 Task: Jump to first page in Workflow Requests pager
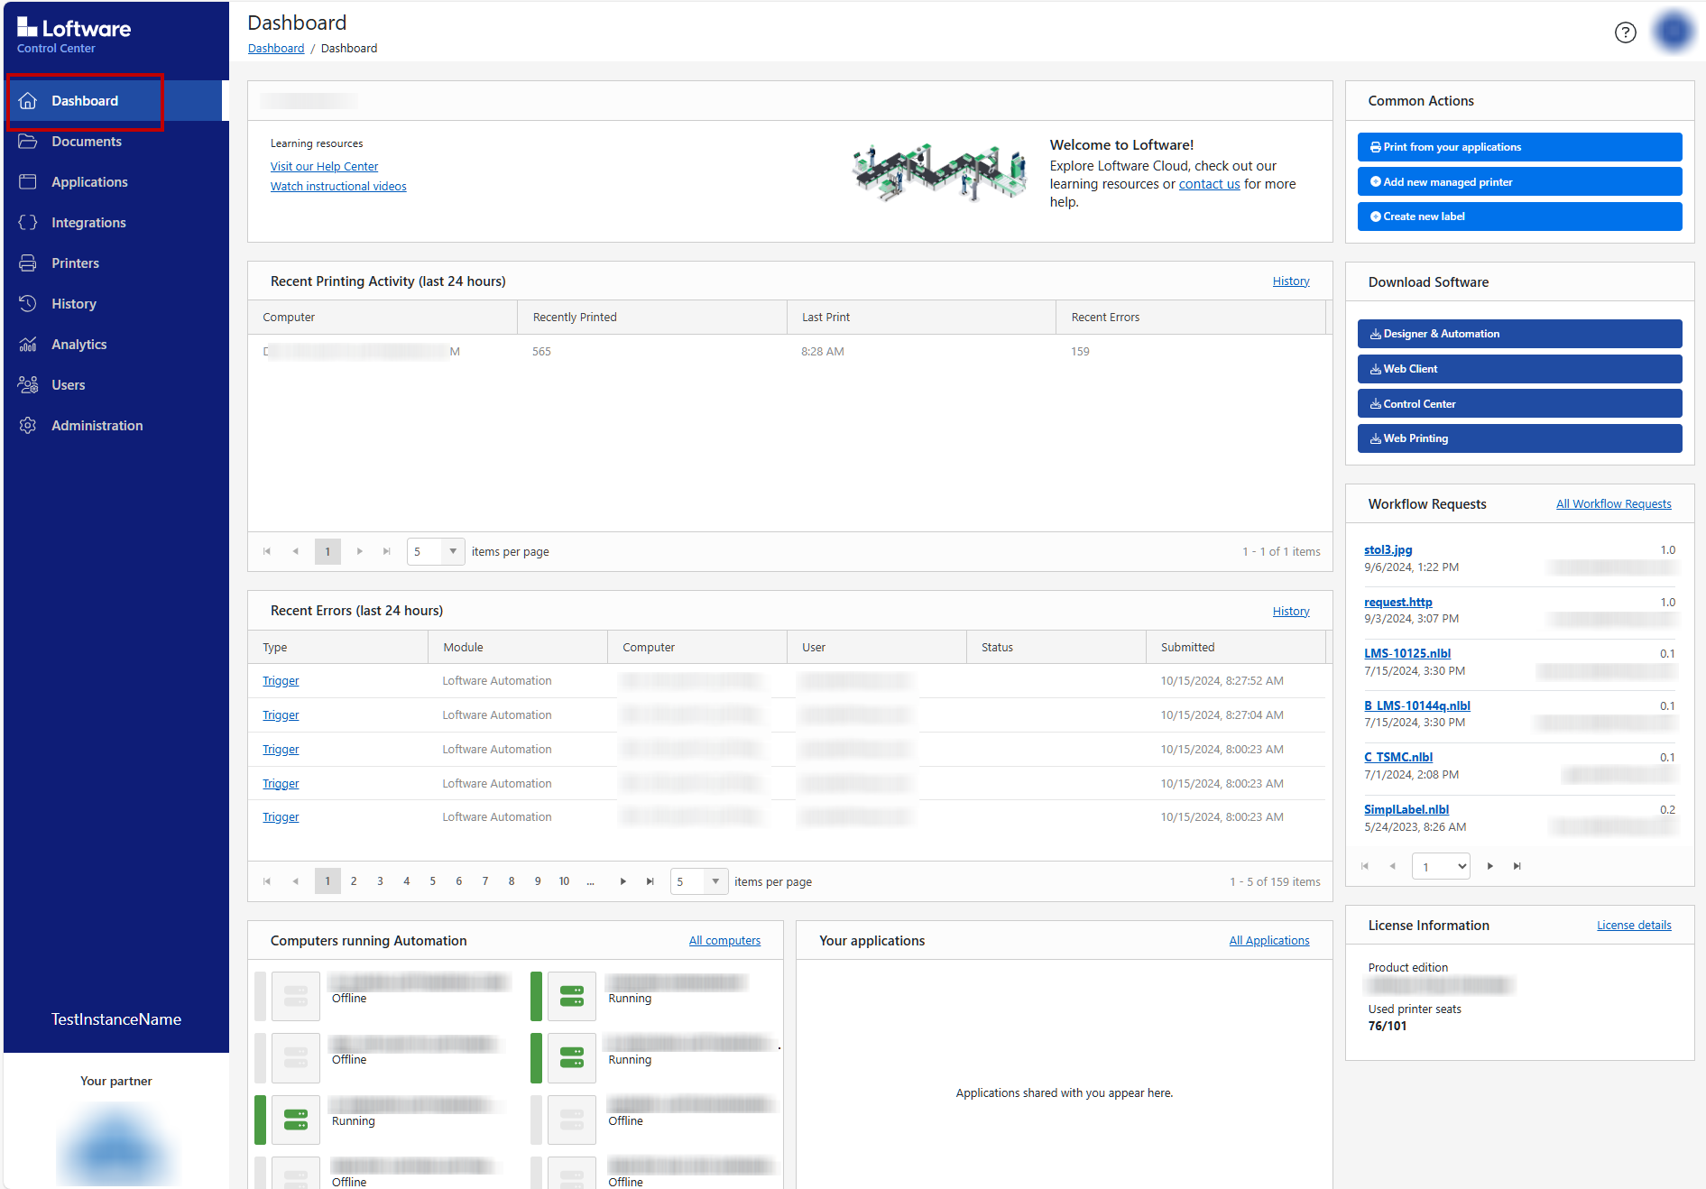(1365, 866)
